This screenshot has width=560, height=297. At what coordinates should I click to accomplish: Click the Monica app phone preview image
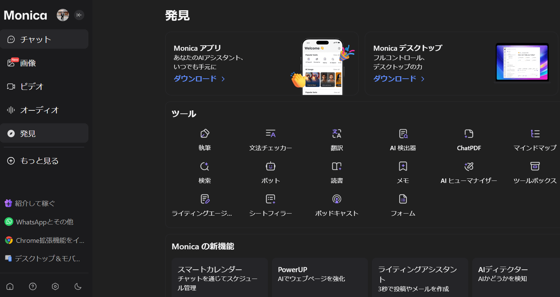pos(322,66)
